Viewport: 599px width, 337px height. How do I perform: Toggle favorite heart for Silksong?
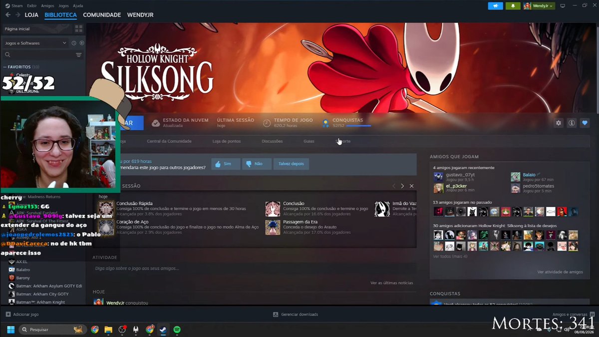tap(585, 123)
